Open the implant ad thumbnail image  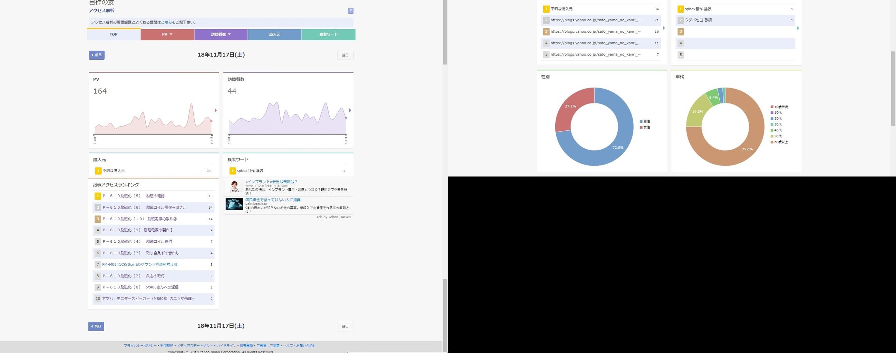pos(234,186)
